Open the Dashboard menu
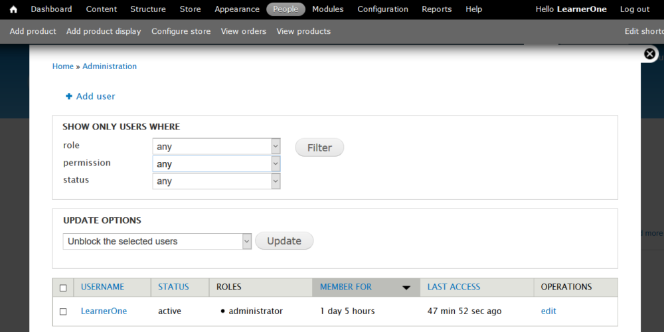 click(51, 9)
